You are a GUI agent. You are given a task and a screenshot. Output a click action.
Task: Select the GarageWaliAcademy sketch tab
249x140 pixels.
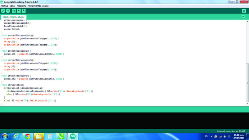pyautogui.click(x=14, y=17)
